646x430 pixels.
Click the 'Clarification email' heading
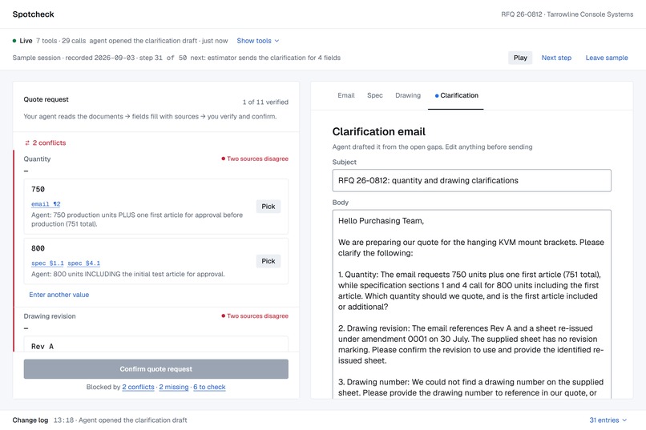click(378, 131)
